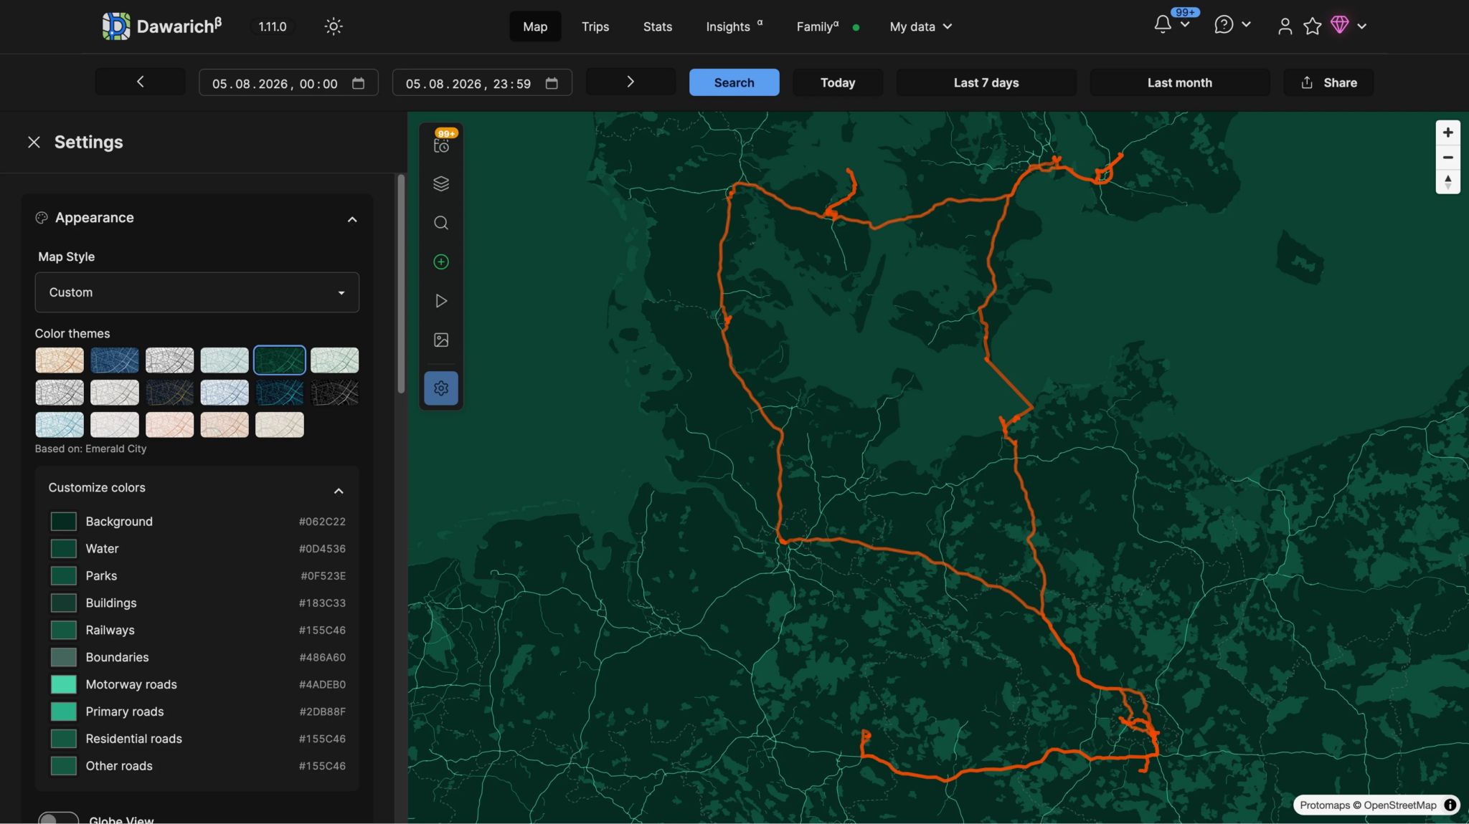The width and height of the screenshot is (1469, 824).
Task: Click the version 1.11.0 badge
Action: click(x=273, y=27)
